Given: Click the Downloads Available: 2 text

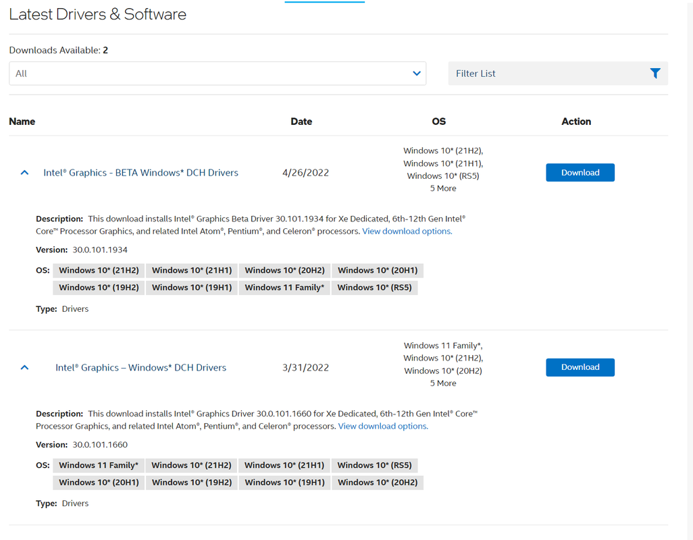Looking at the screenshot, I should 58,51.
